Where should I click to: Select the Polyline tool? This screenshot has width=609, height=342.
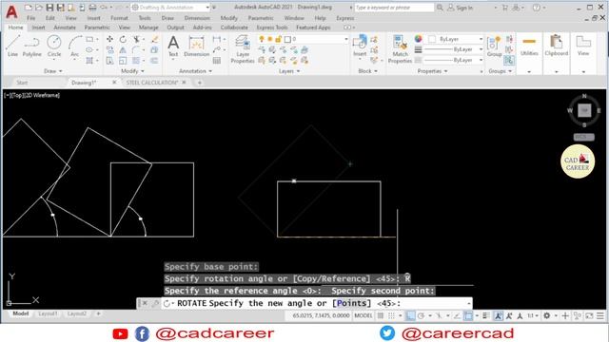31,46
